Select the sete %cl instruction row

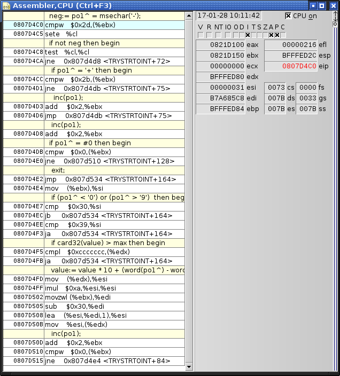coord(94,34)
